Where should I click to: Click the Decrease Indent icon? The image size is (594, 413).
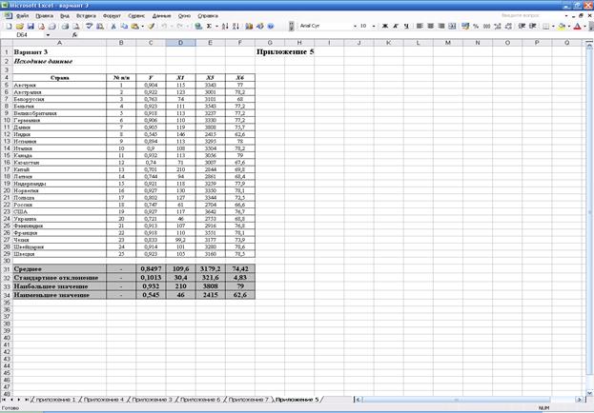[522, 26]
